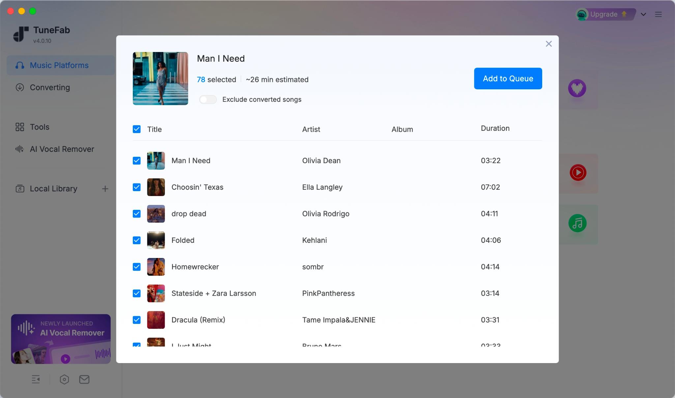Image resolution: width=675 pixels, height=398 pixels.
Task: Uncheck the select-all checkbox beside Title
Action: point(136,129)
